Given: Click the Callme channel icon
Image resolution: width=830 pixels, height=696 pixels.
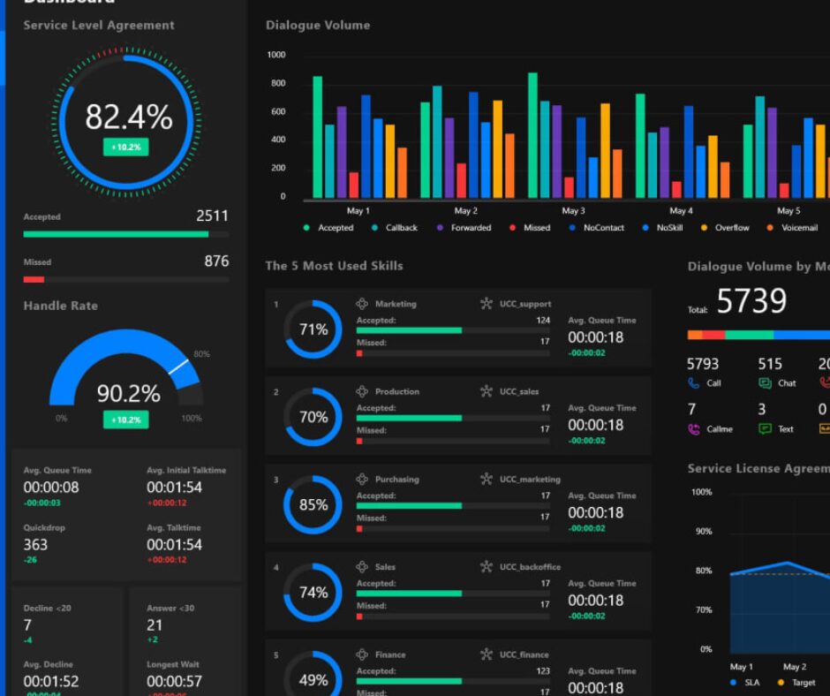Looking at the screenshot, I should (693, 429).
